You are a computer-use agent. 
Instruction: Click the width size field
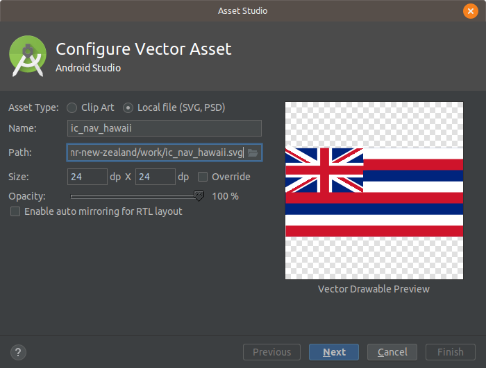tap(87, 177)
